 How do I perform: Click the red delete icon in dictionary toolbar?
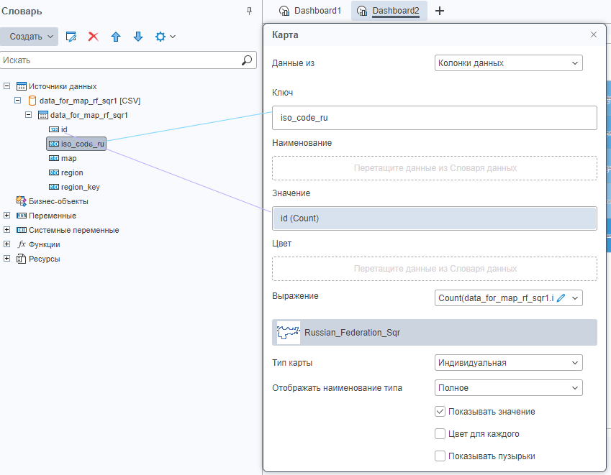click(93, 37)
